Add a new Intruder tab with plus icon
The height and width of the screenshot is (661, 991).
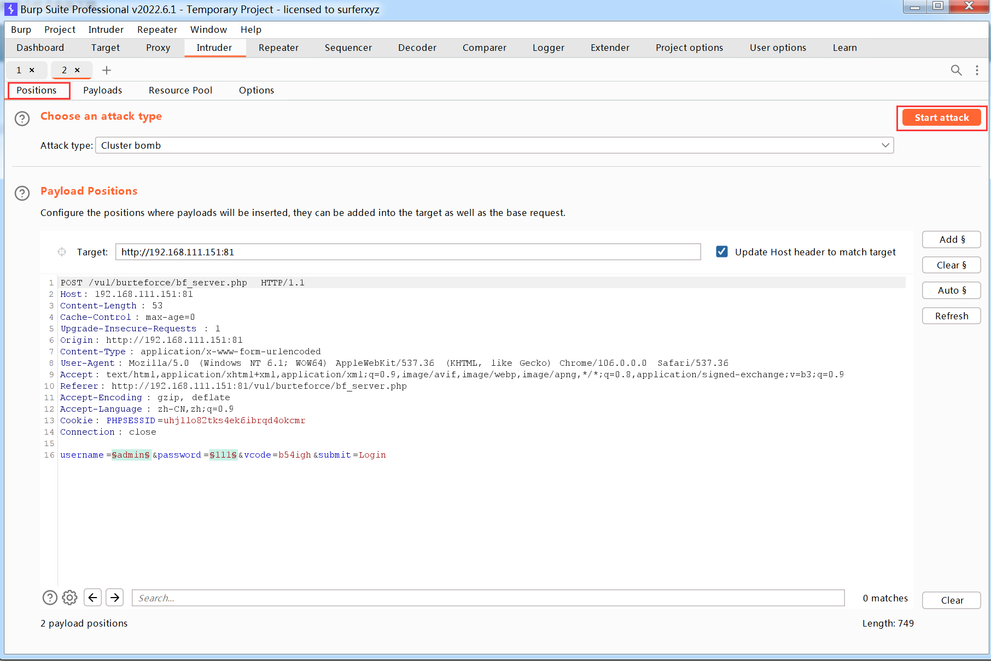(x=107, y=70)
